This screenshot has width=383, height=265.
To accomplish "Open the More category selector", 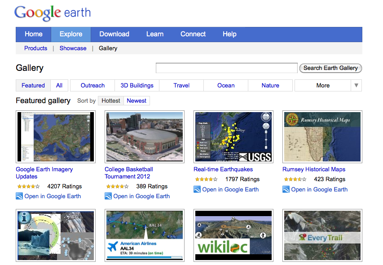I will [323, 85].
